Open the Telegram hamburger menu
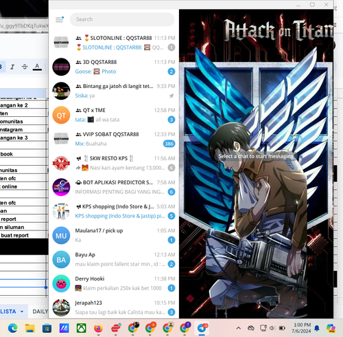Screen dimensions: 343x337 point(59,19)
